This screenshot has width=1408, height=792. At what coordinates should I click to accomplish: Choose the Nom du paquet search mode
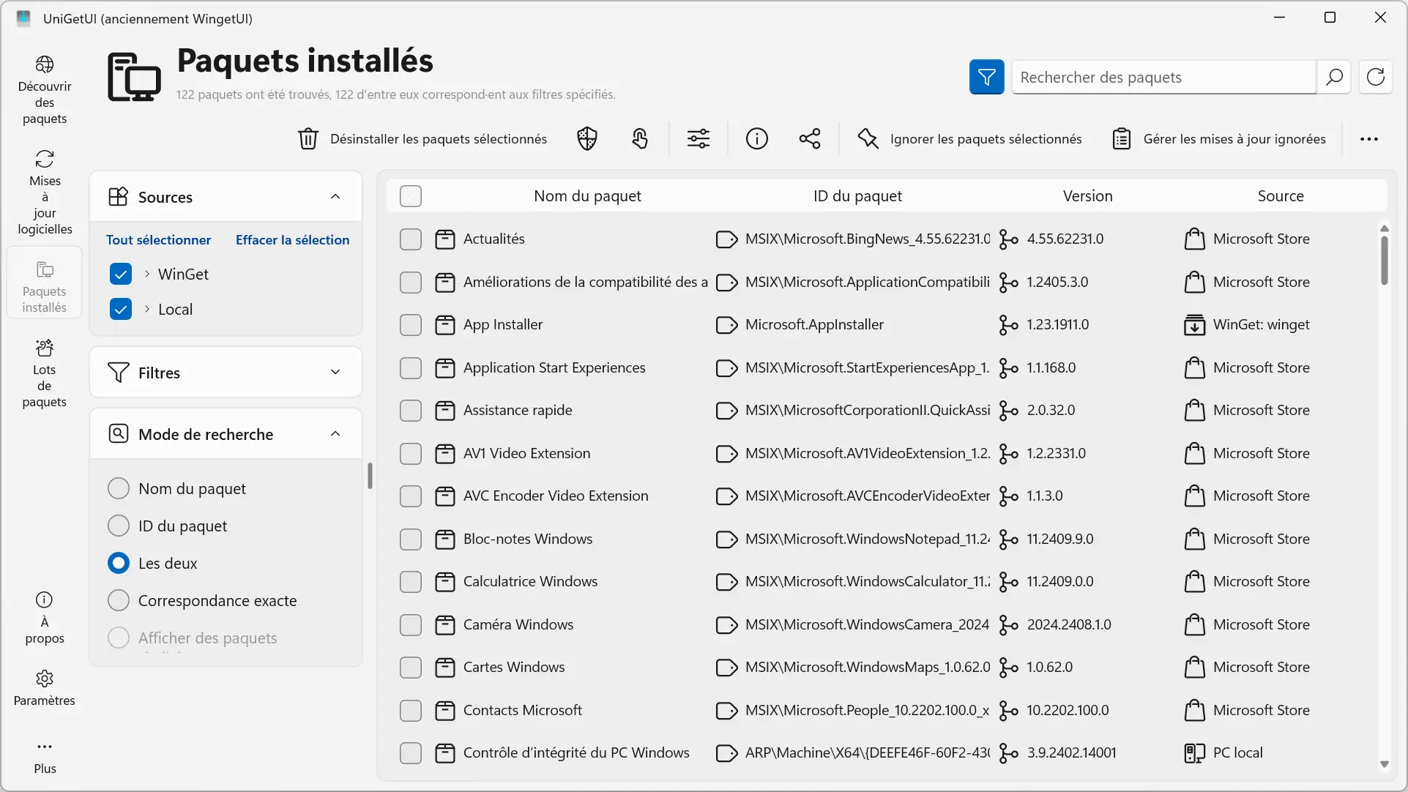119,488
